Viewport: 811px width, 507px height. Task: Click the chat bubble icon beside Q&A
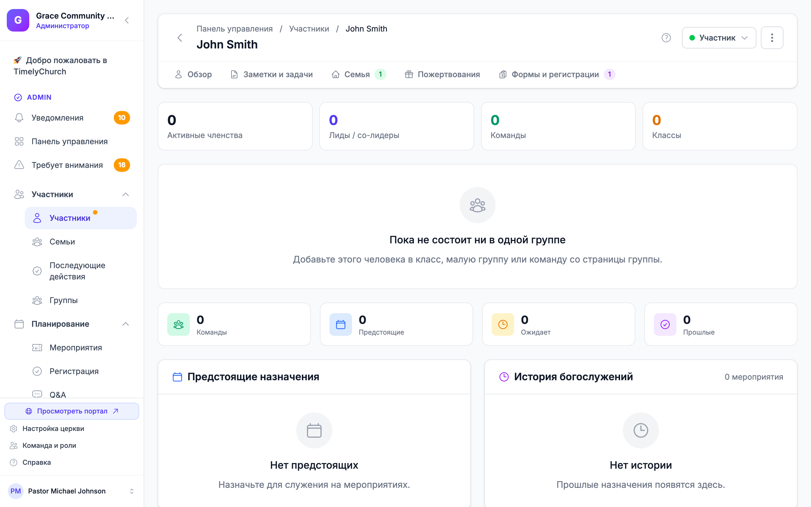(37, 394)
